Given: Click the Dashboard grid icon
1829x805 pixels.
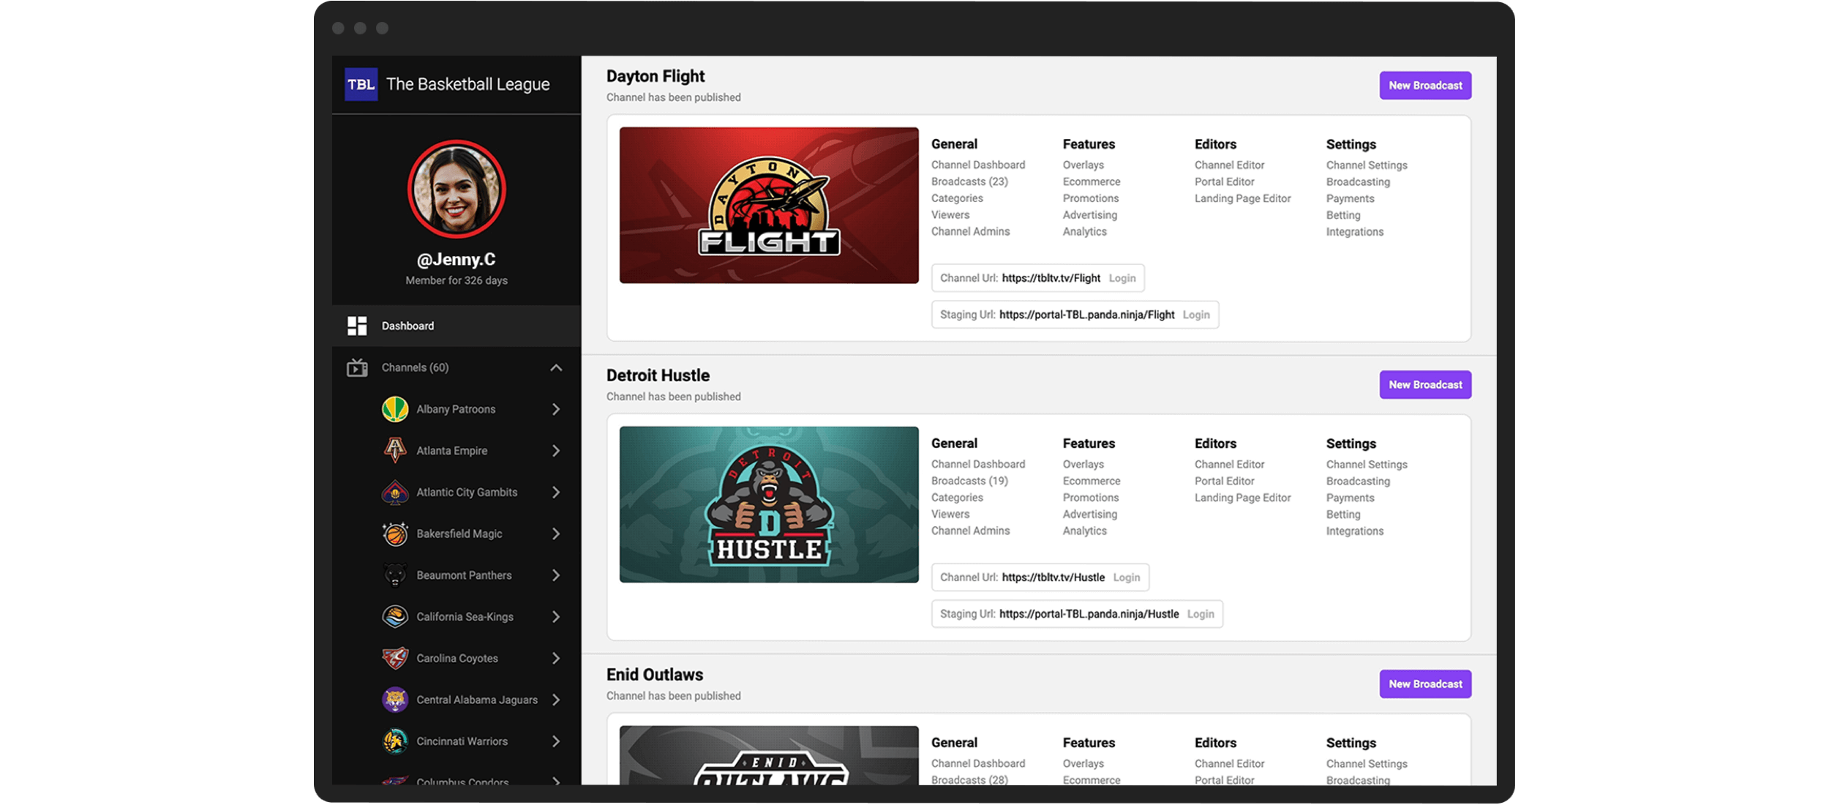Looking at the screenshot, I should [x=357, y=326].
